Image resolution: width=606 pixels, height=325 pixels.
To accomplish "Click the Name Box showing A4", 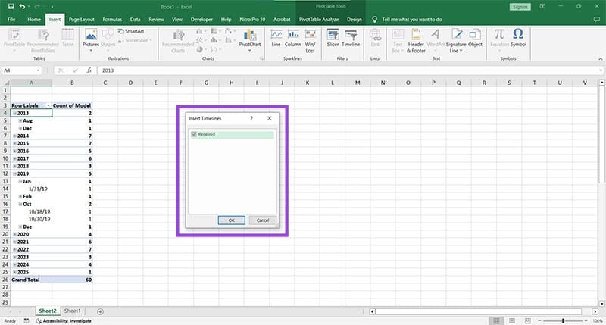I will pos(23,70).
